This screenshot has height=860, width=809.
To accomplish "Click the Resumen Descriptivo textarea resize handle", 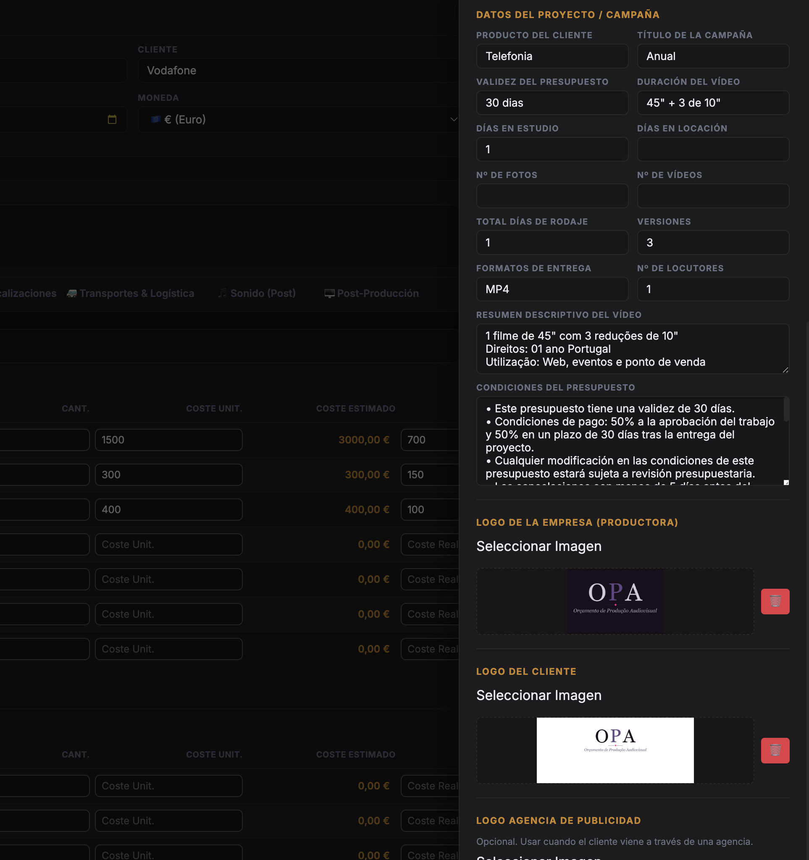I will point(785,370).
